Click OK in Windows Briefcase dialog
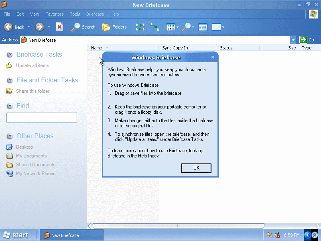Viewport: 321px width, 241px height. point(196,168)
